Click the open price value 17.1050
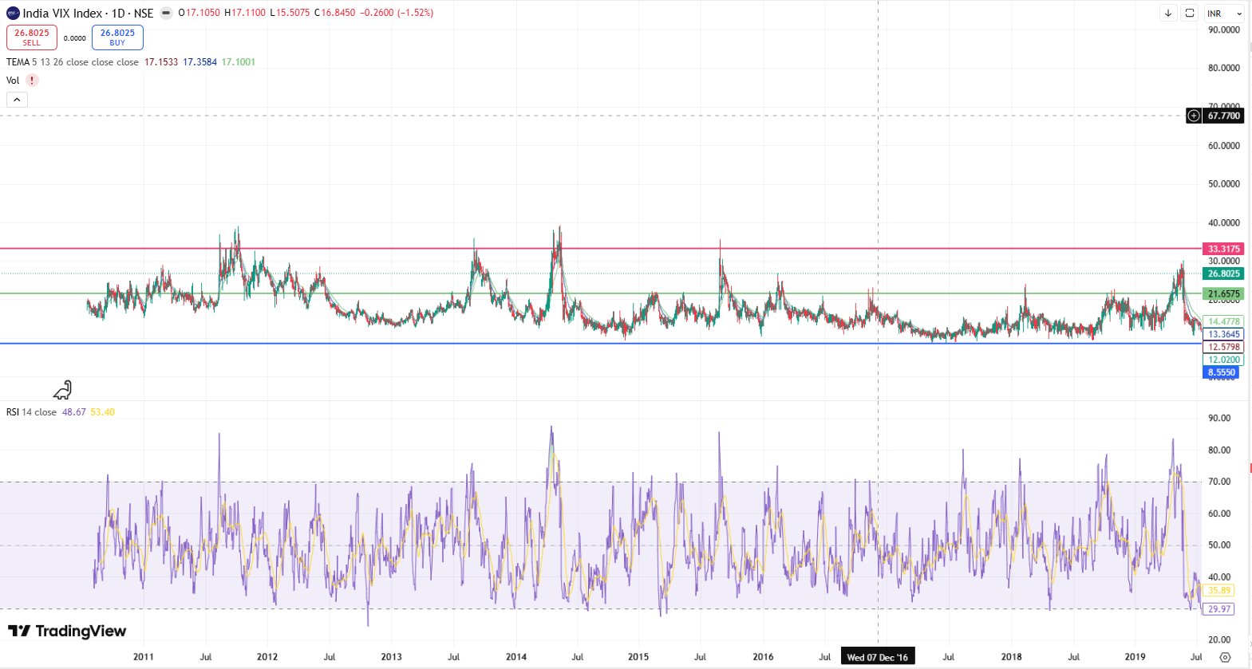Screen dimensions: 1252x669 203,13
